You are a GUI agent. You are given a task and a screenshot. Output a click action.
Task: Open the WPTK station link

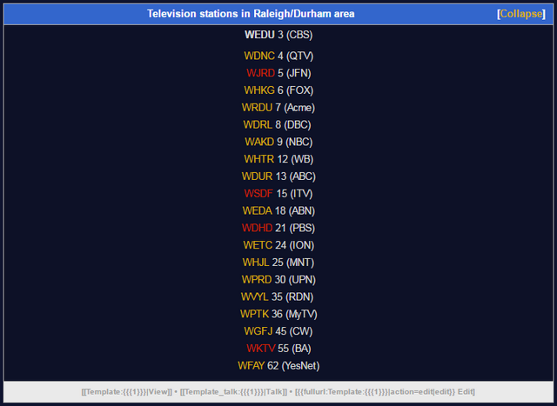[254, 314]
